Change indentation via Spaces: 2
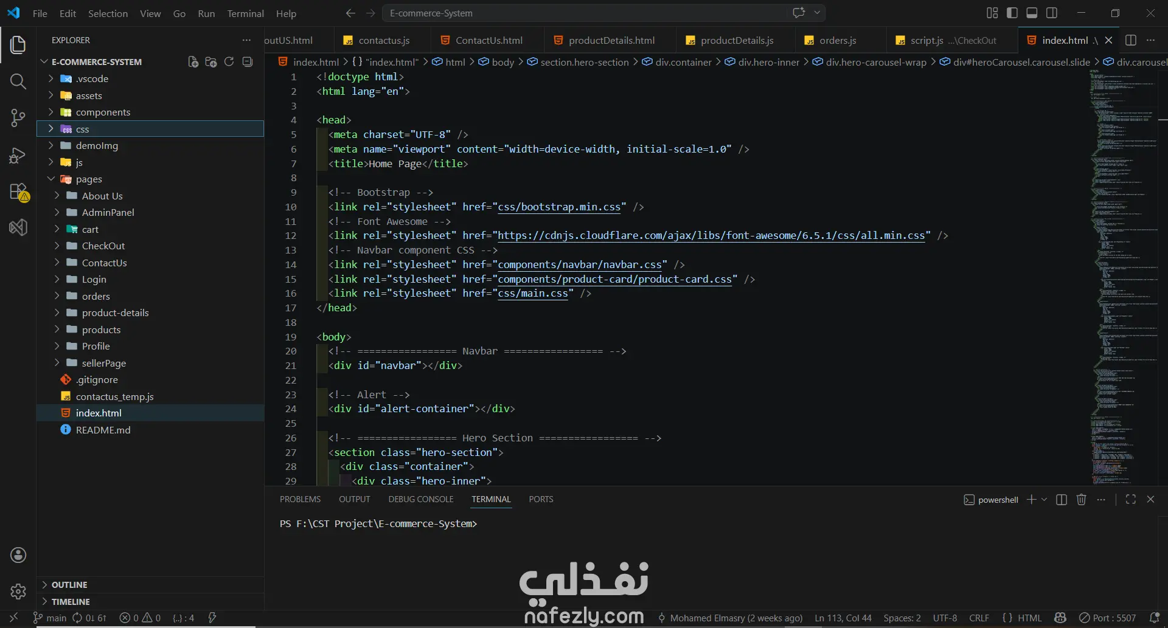 point(902,618)
